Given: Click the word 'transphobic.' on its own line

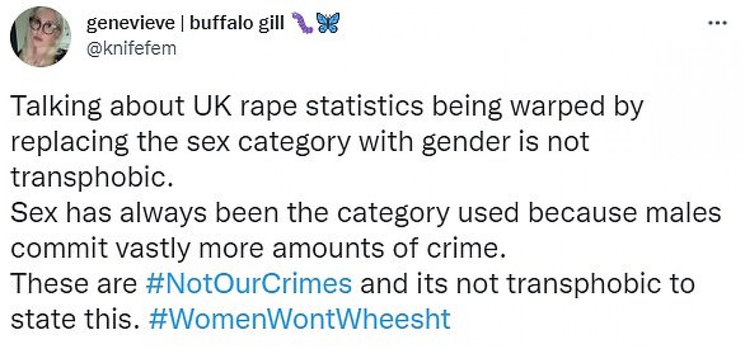Looking at the screenshot, I should coord(91,179).
